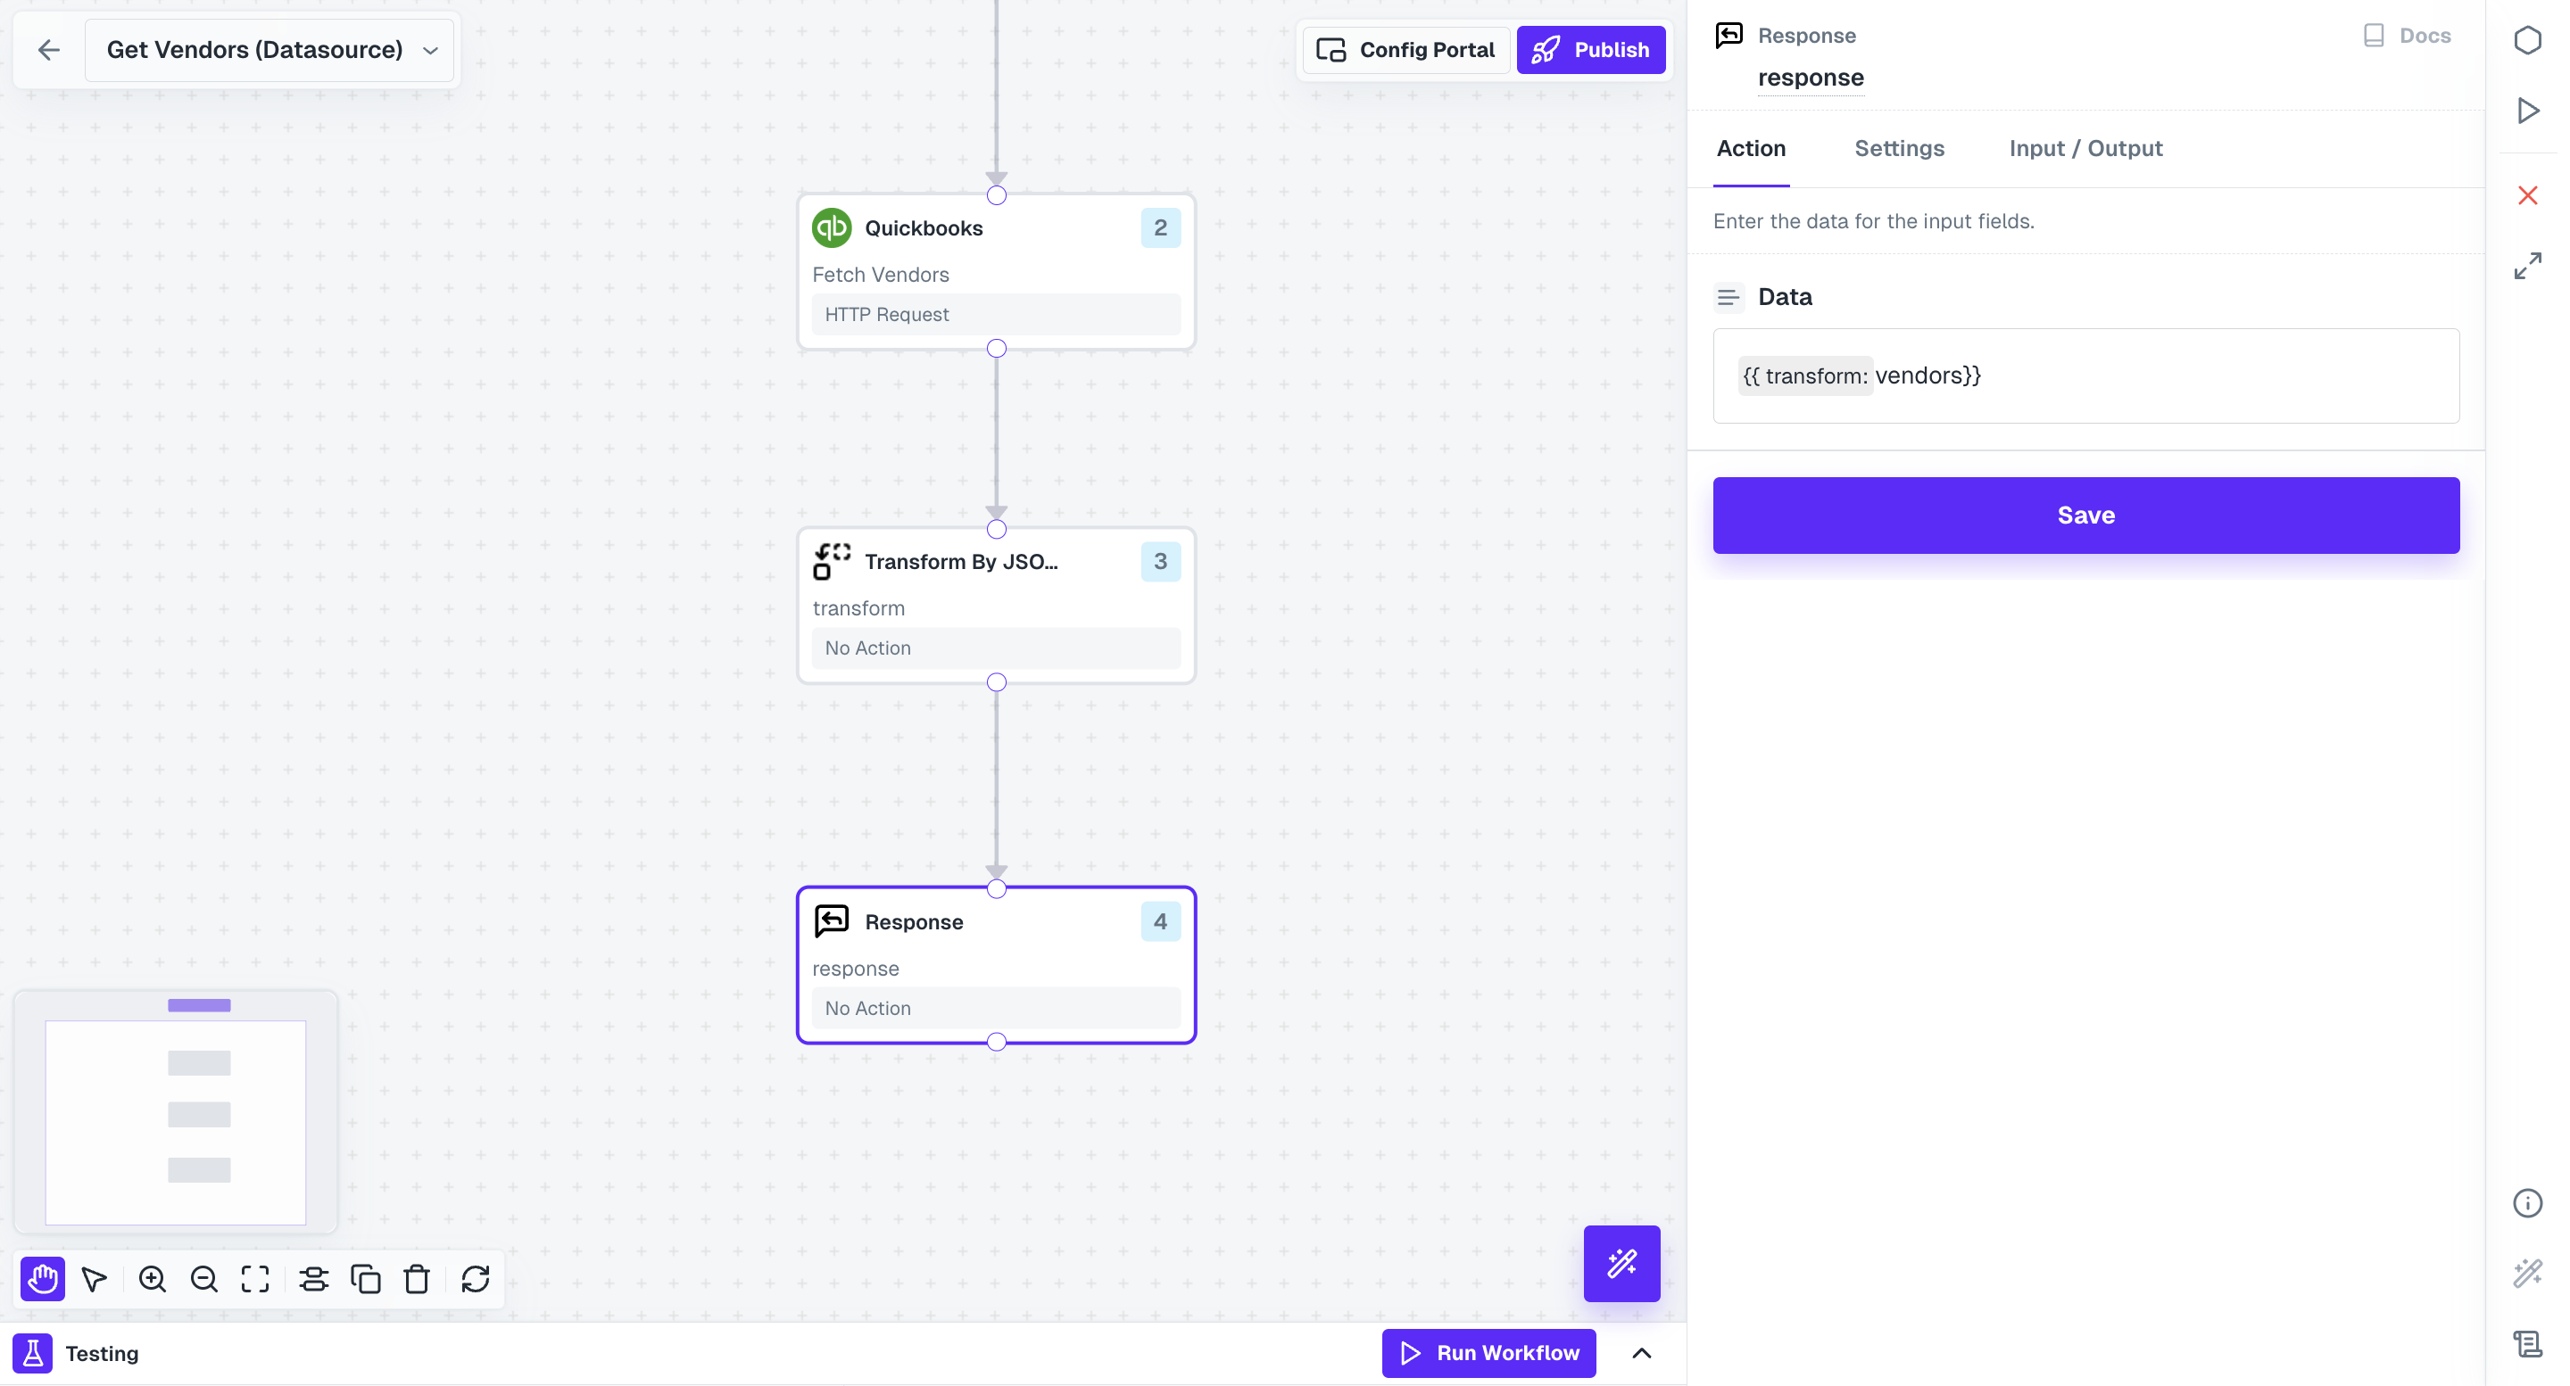The width and height of the screenshot is (2570, 1386).
Task: Refresh the workflow canvas
Action: pos(475,1279)
